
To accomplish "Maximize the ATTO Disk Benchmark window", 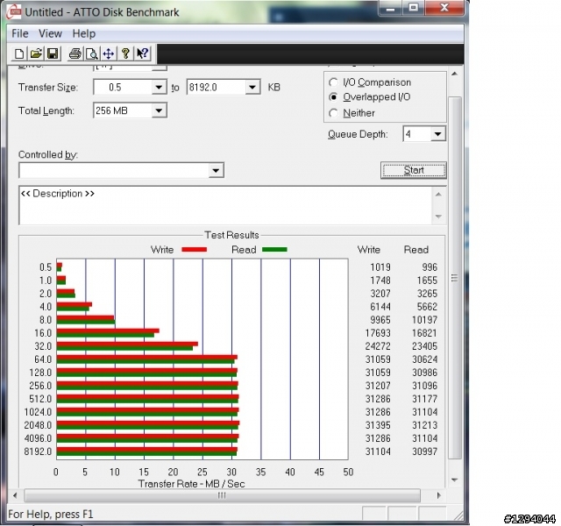I will click(414, 8).
